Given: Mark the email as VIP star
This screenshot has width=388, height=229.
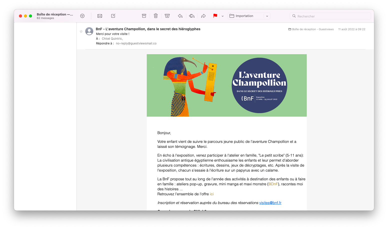Looking at the screenshot, I should (x=81, y=31).
